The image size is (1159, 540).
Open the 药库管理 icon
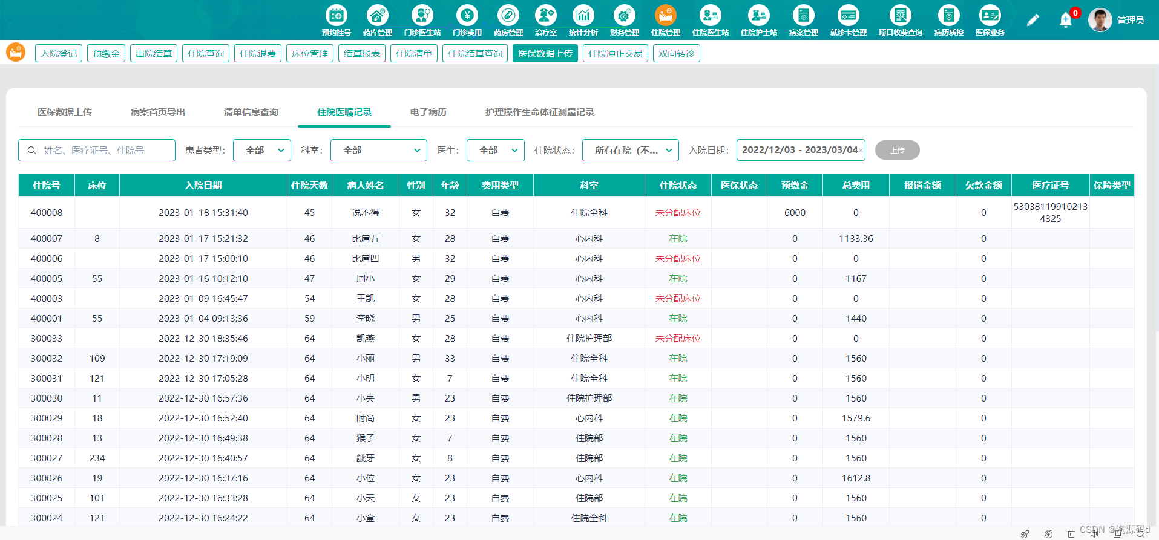coord(377,15)
